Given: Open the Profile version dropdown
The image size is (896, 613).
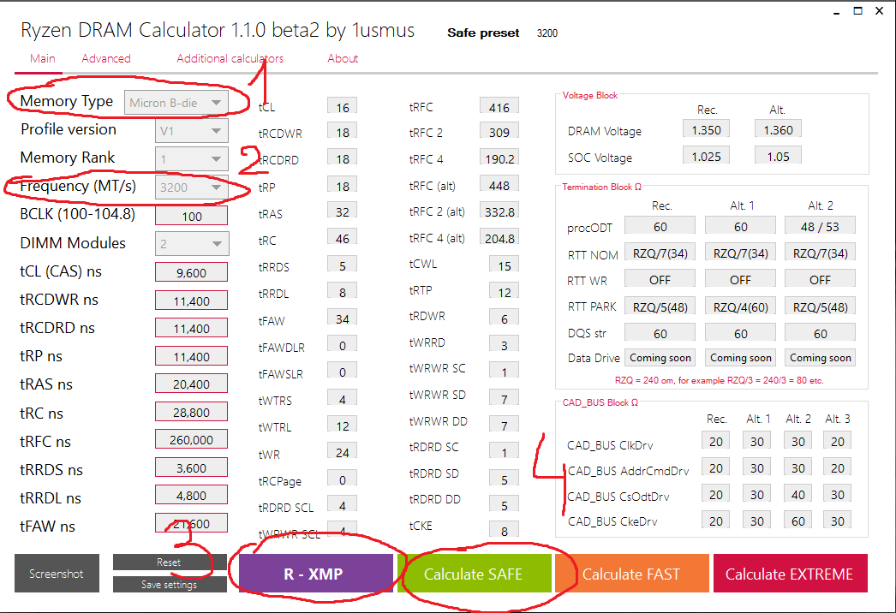Looking at the screenshot, I should (x=191, y=131).
